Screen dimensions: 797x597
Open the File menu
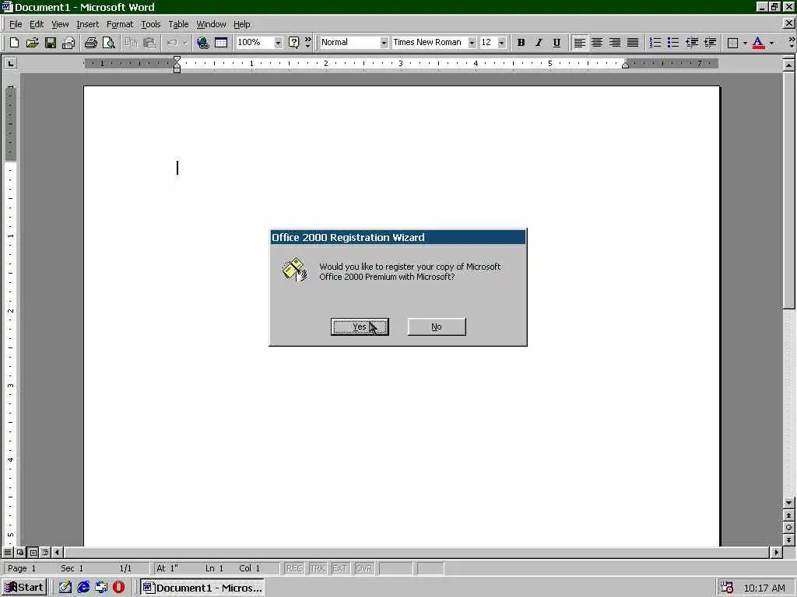click(x=16, y=24)
